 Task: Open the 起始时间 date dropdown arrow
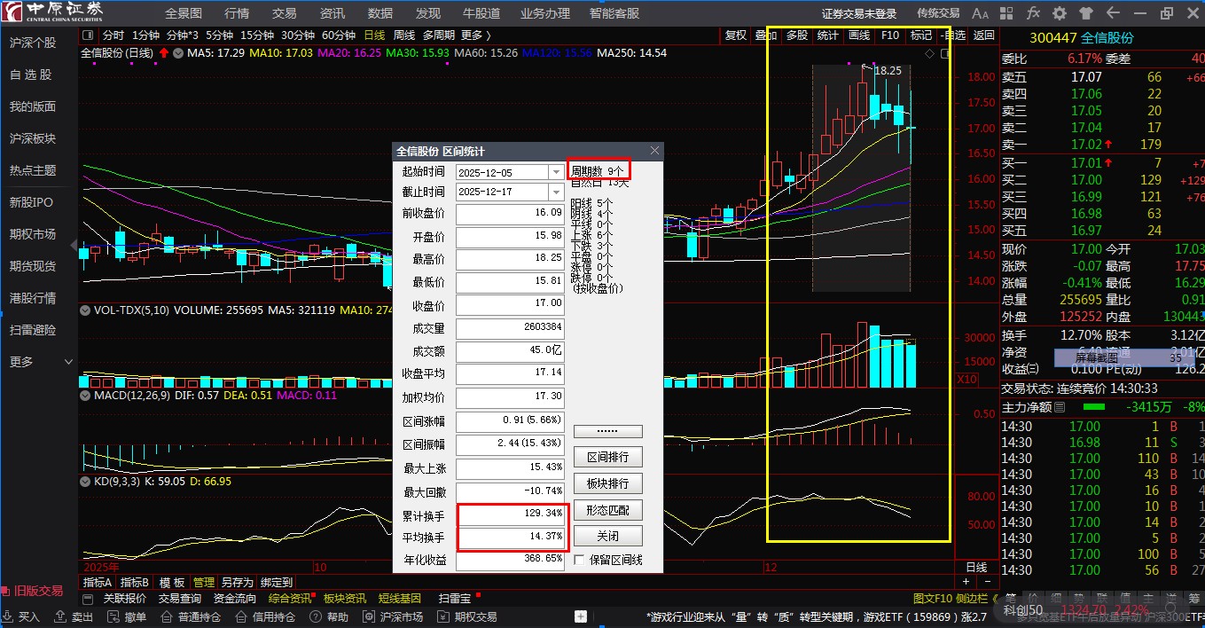pos(557,172)
